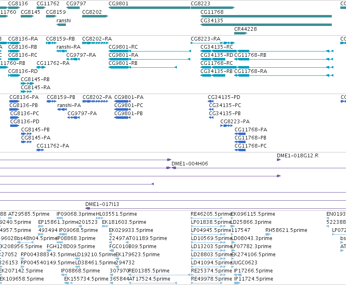Click the CG8145 gene label

click(30, 12)
